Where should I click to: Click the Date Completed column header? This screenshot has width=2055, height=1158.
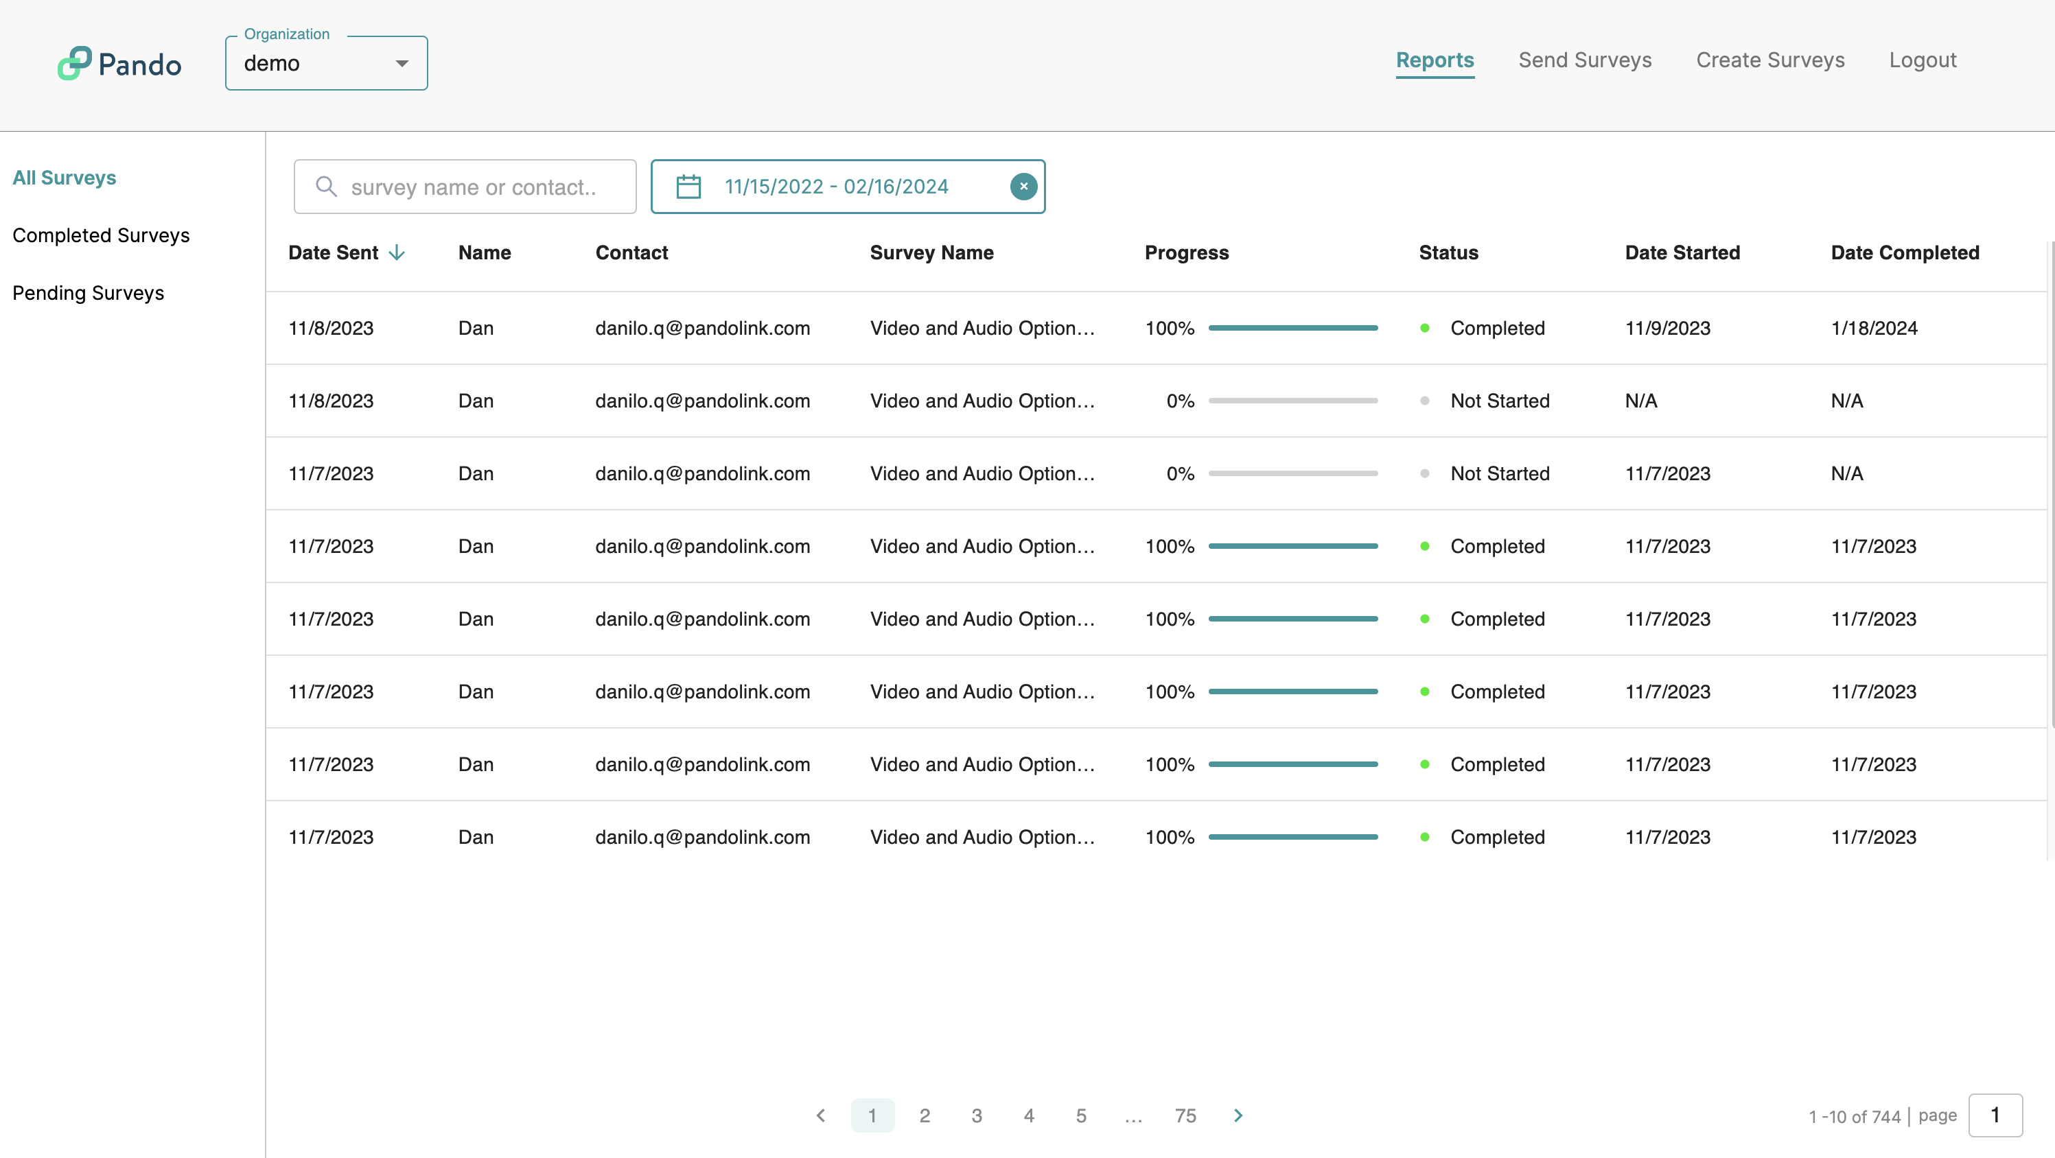pyautogui.click(x=1905, y=253)
